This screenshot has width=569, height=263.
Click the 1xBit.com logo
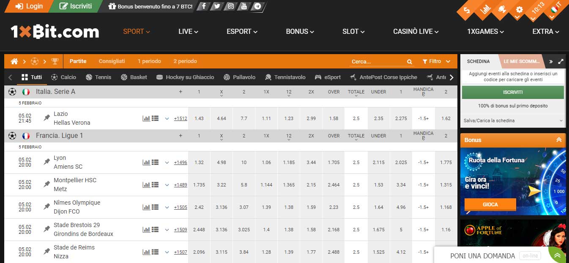point(55,32)
